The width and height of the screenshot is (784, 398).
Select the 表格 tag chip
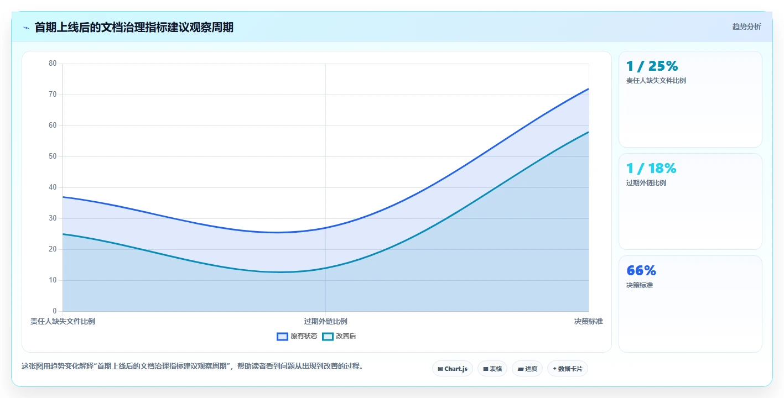click(x=492, y=369)
